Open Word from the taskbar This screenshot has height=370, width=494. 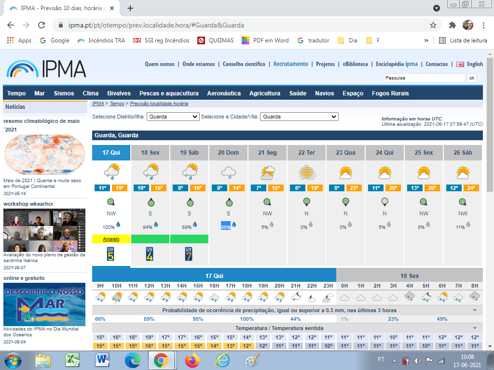tap(102, 360)
